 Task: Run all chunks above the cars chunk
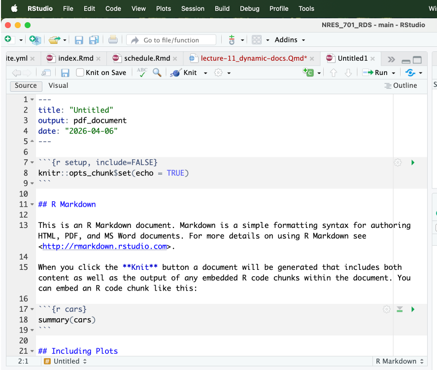coord(400,309)
